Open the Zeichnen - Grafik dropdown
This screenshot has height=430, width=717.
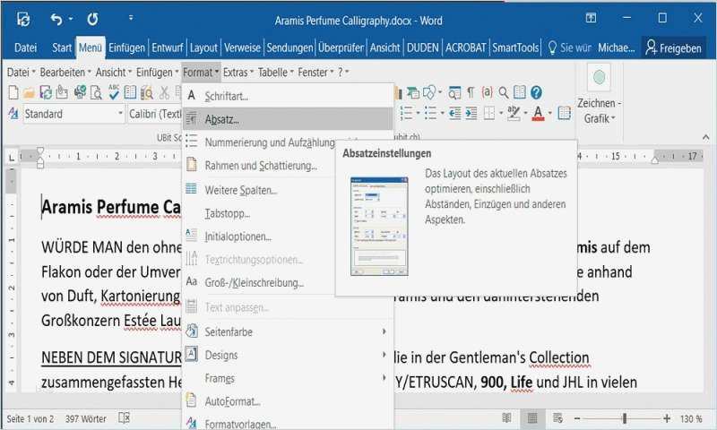(599, 111)
